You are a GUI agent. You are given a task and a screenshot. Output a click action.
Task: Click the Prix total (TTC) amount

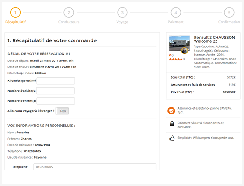coord(229,92)
